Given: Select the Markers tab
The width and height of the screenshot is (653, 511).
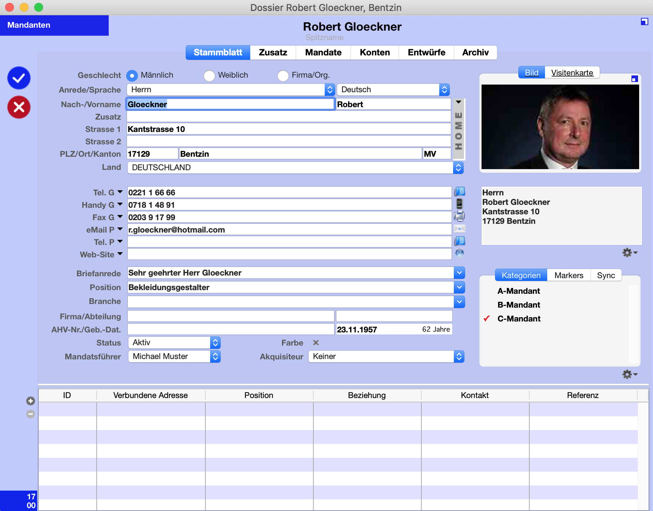Looking at the screenshot, I should pos(569,275).
